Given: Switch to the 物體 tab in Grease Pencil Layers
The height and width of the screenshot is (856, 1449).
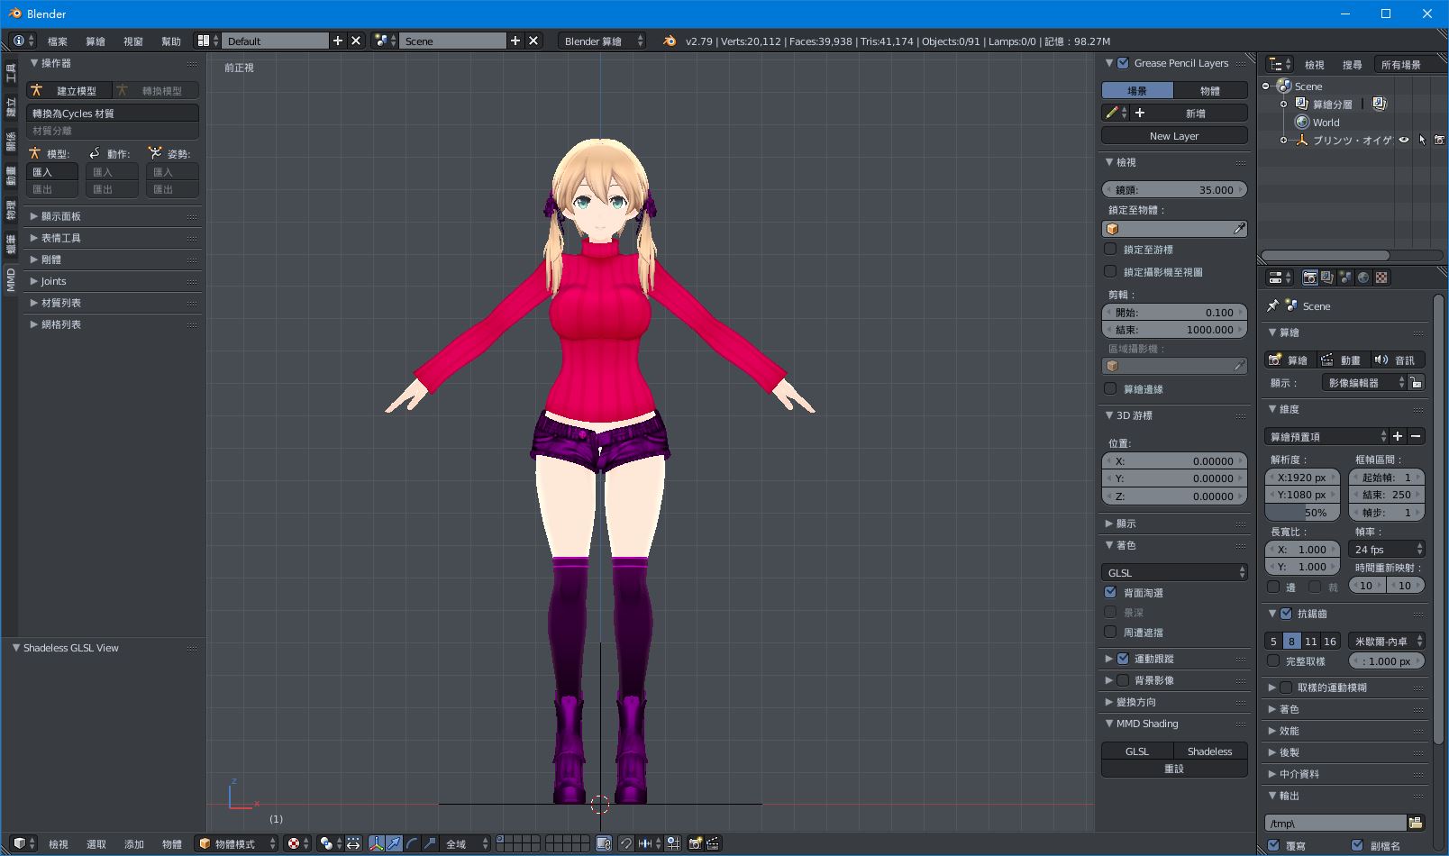Looking at the screenshot, I should [x=1209, y=90].
